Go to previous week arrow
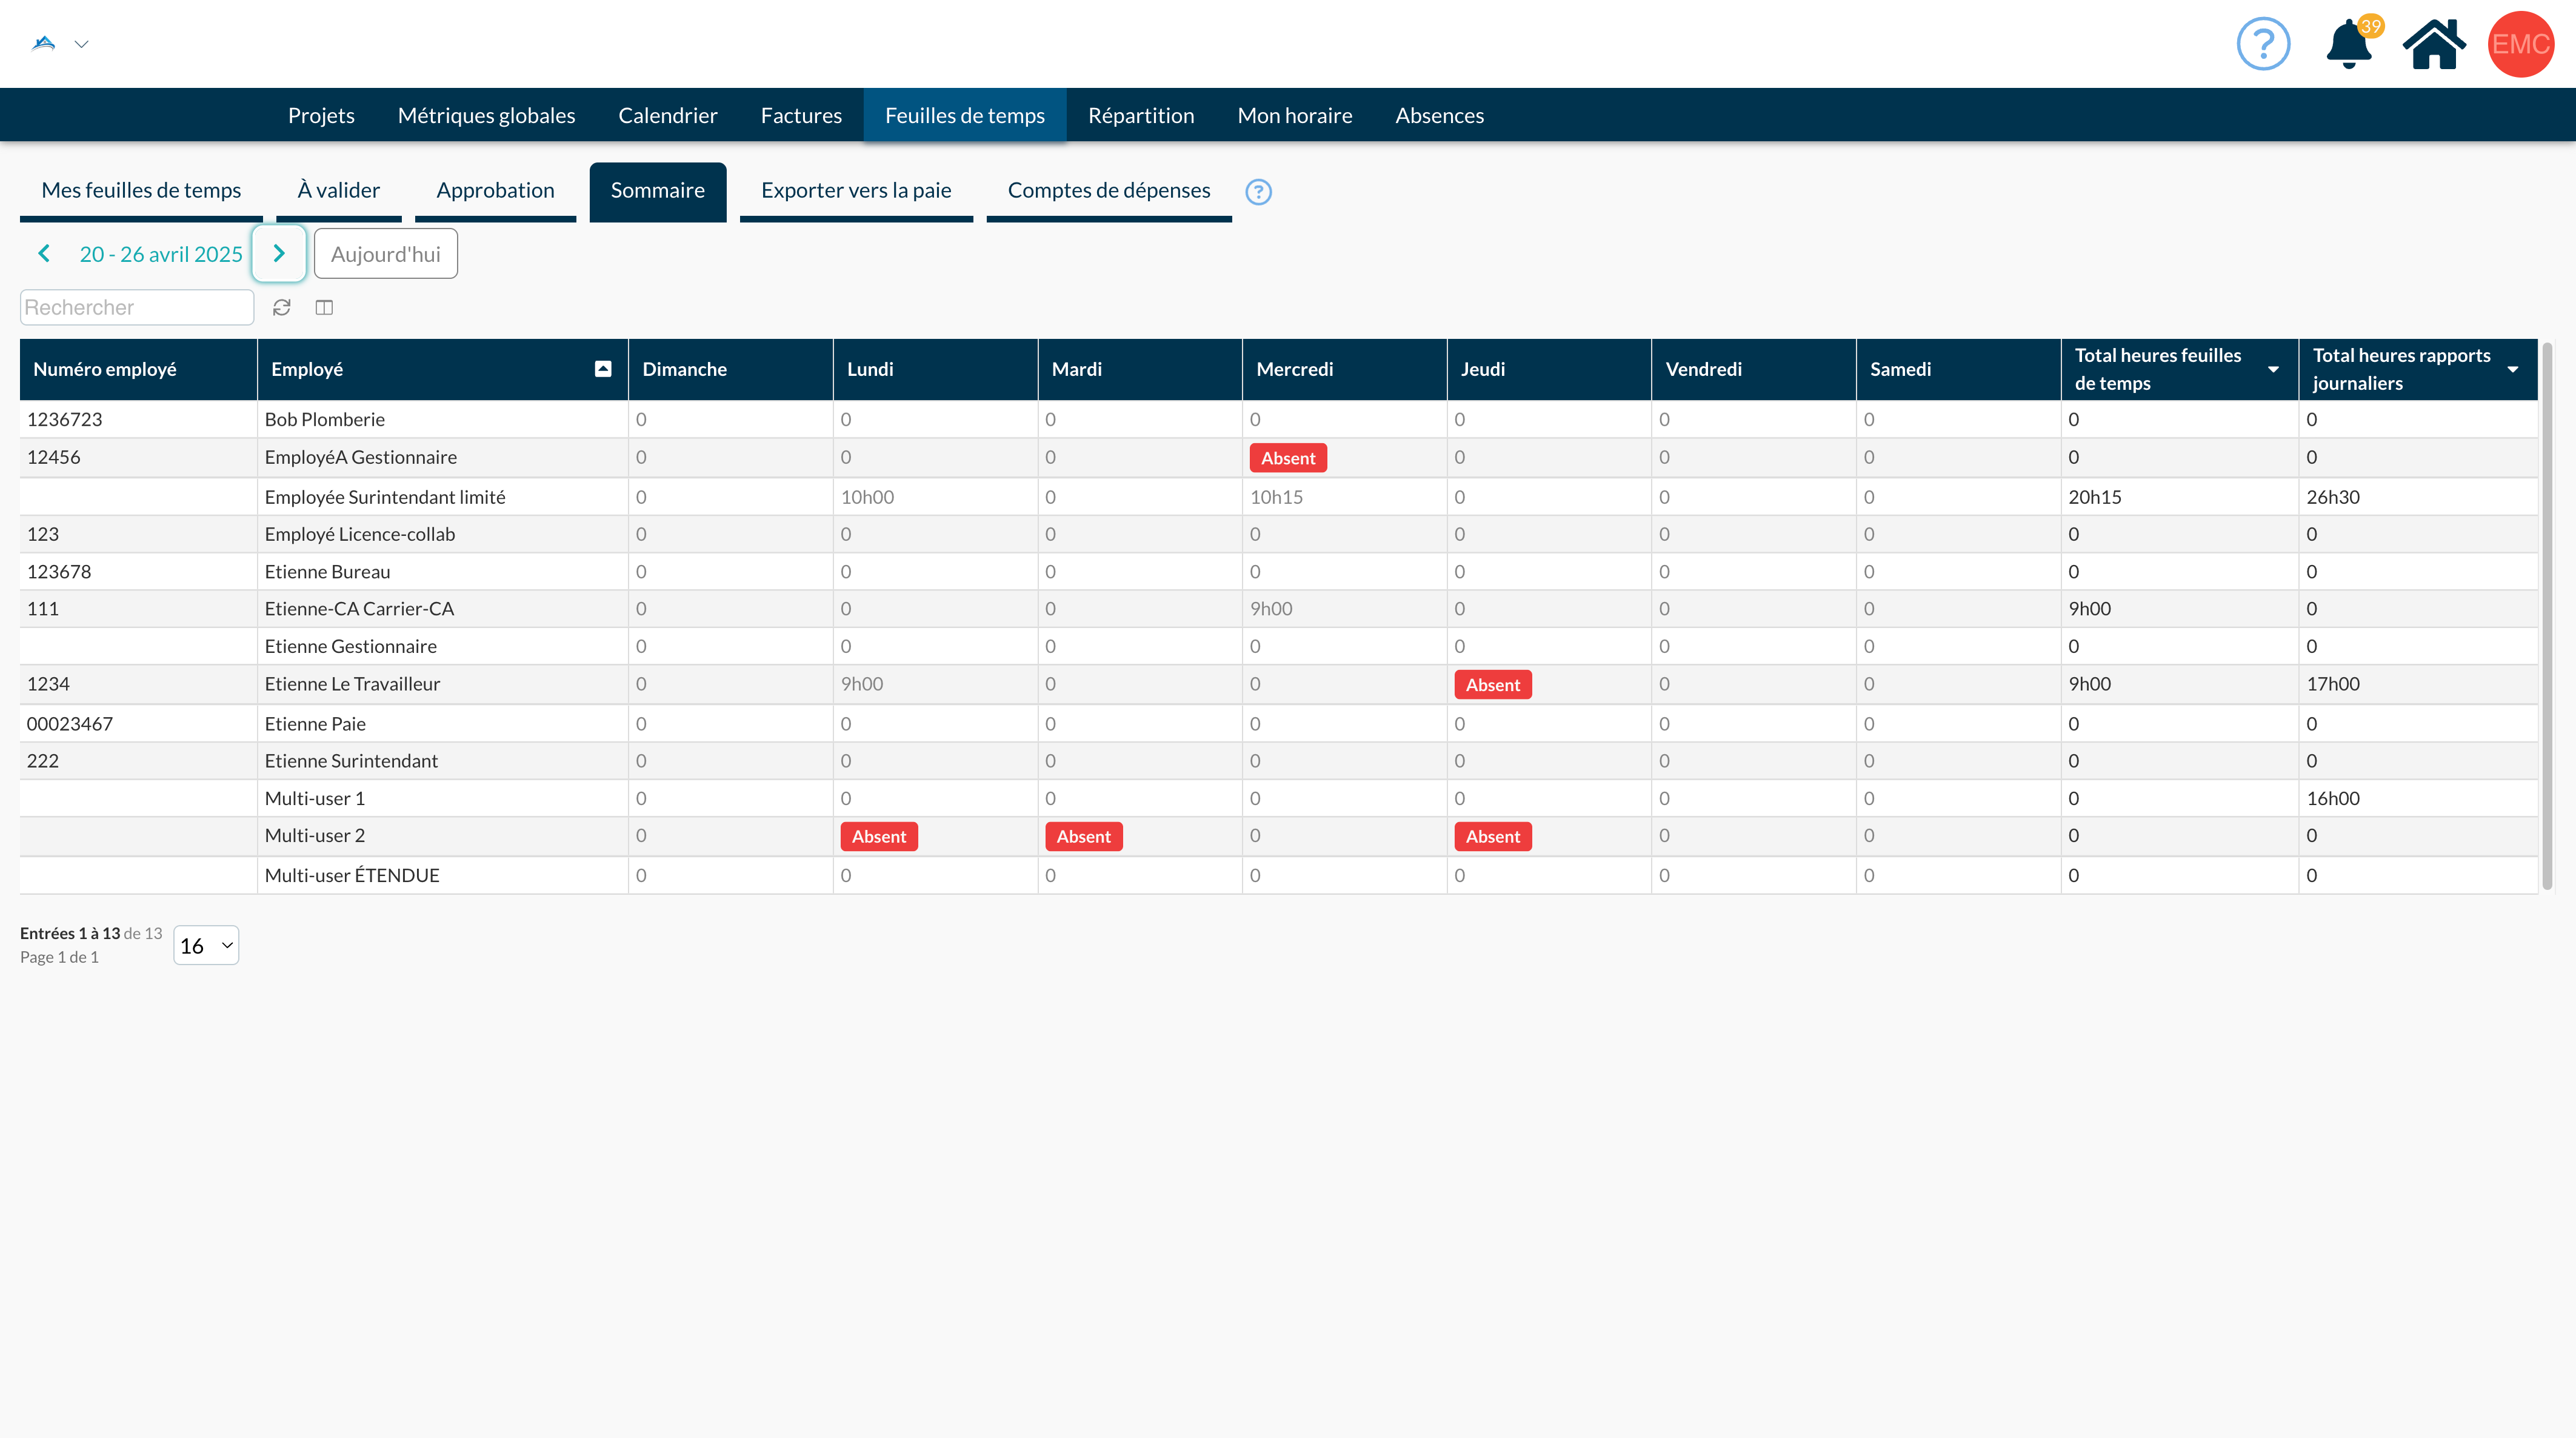 (x=44, y=254)
